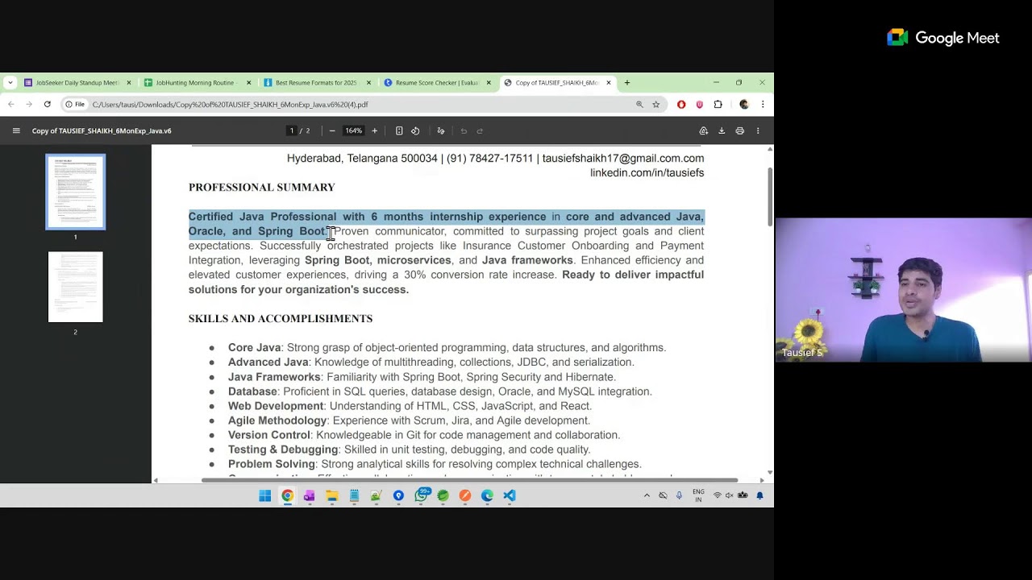
Task: Zoom in the PDF with plus button
Action: coord(374,130)
